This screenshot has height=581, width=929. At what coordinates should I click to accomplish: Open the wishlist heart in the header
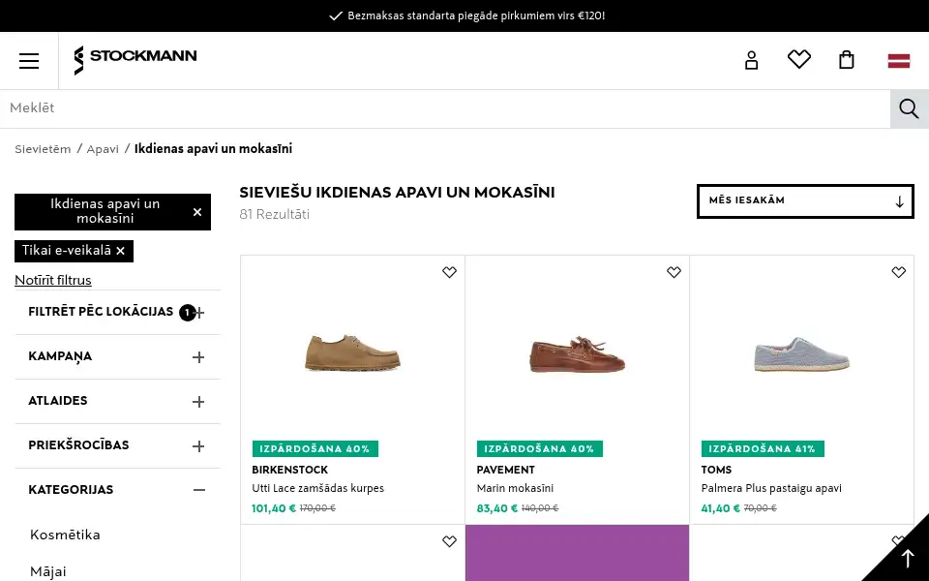(x=798, y=59)
